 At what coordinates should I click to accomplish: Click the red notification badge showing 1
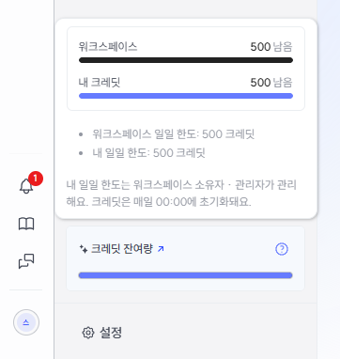pos(36,179)
